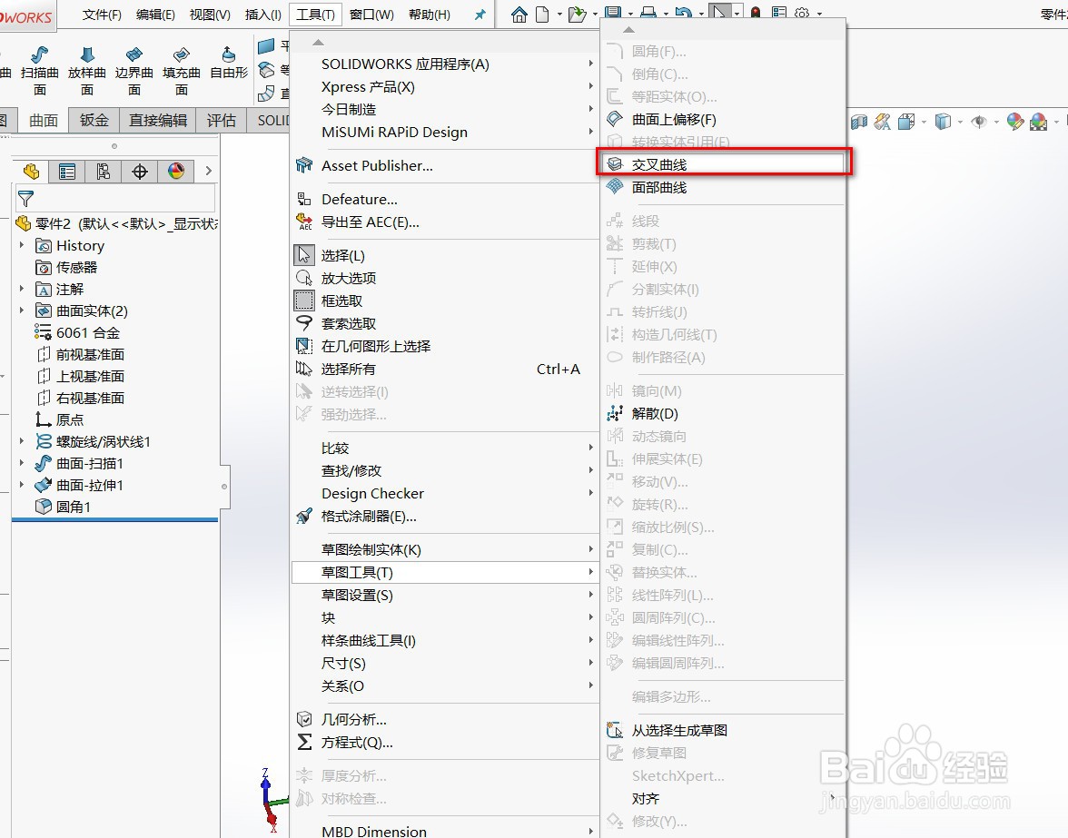Image resolution: width=1068 pixels, height=838 pixels.
Task: Open the FeatureManager design tree tab
Action: click(31, 172)
